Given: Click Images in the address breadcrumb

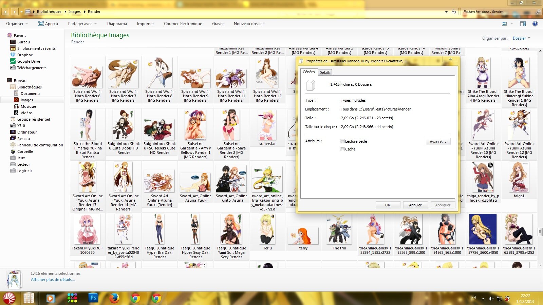Looking at the screenshot, I should 74,12.
